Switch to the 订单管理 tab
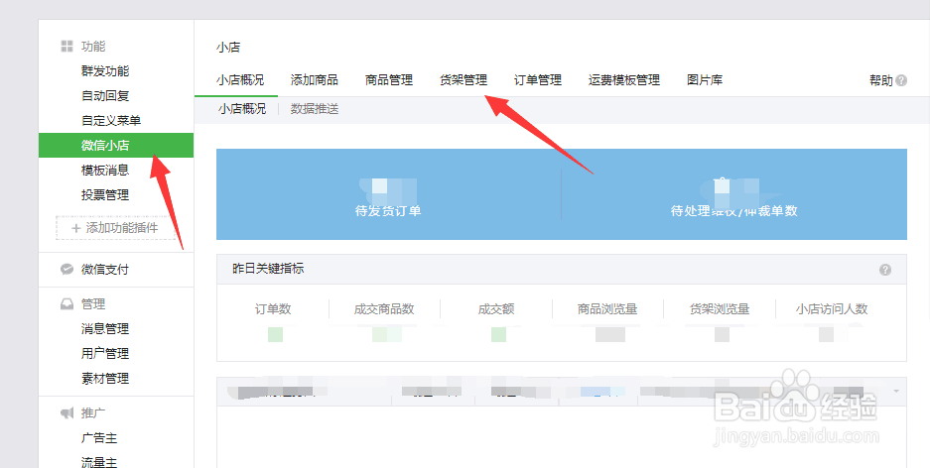The image size is (930, 468). coord(538,80)
